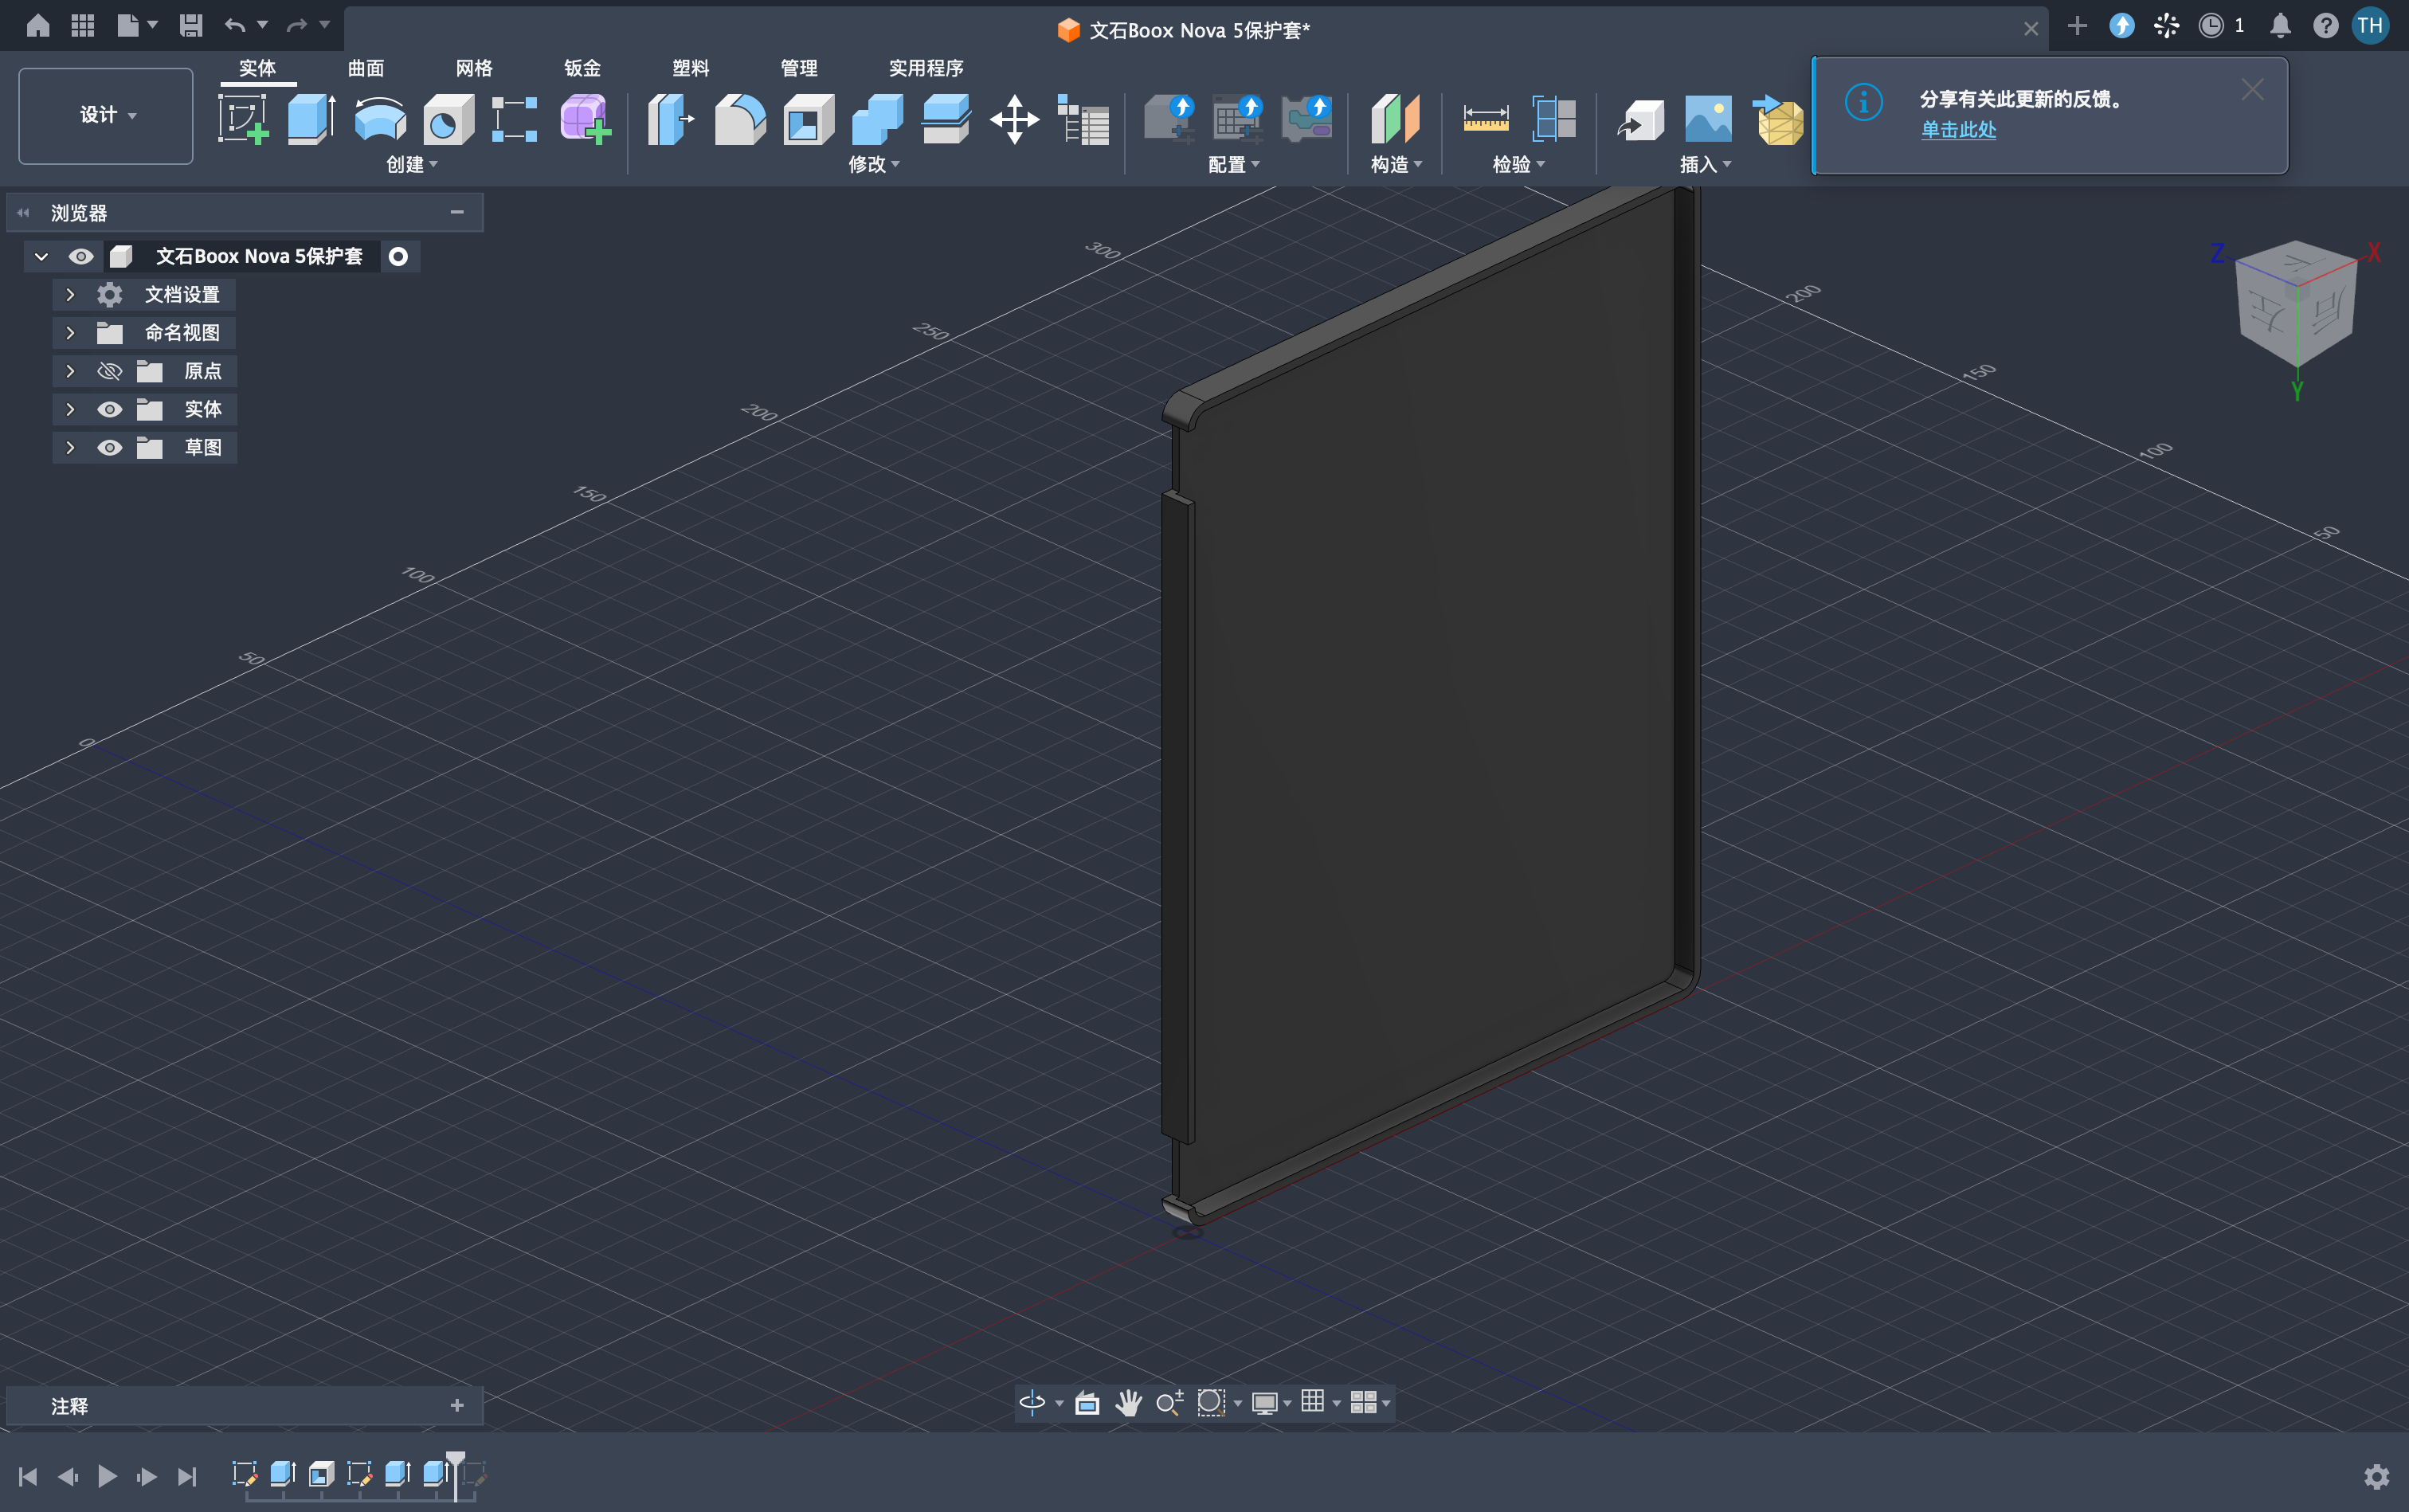The image size is (2409, 1512).
Task: Open the Insert Canvas image tool
Action: (1708, 119)
